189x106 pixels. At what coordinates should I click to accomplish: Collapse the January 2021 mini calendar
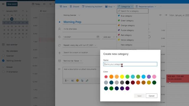pos(3,11)
